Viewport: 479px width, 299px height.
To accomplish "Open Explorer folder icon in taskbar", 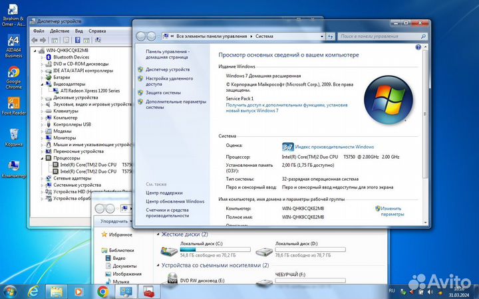I will tap(57, 292).
